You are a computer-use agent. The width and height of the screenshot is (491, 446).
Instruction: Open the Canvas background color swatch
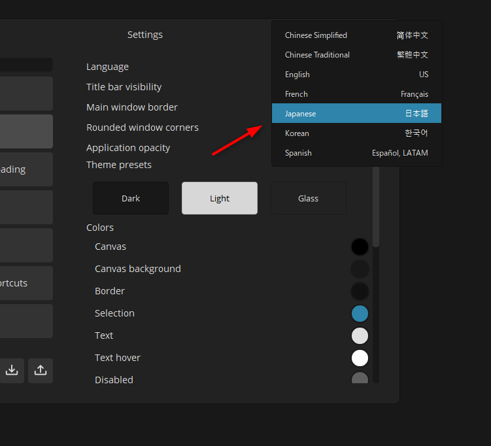point(360,269)
